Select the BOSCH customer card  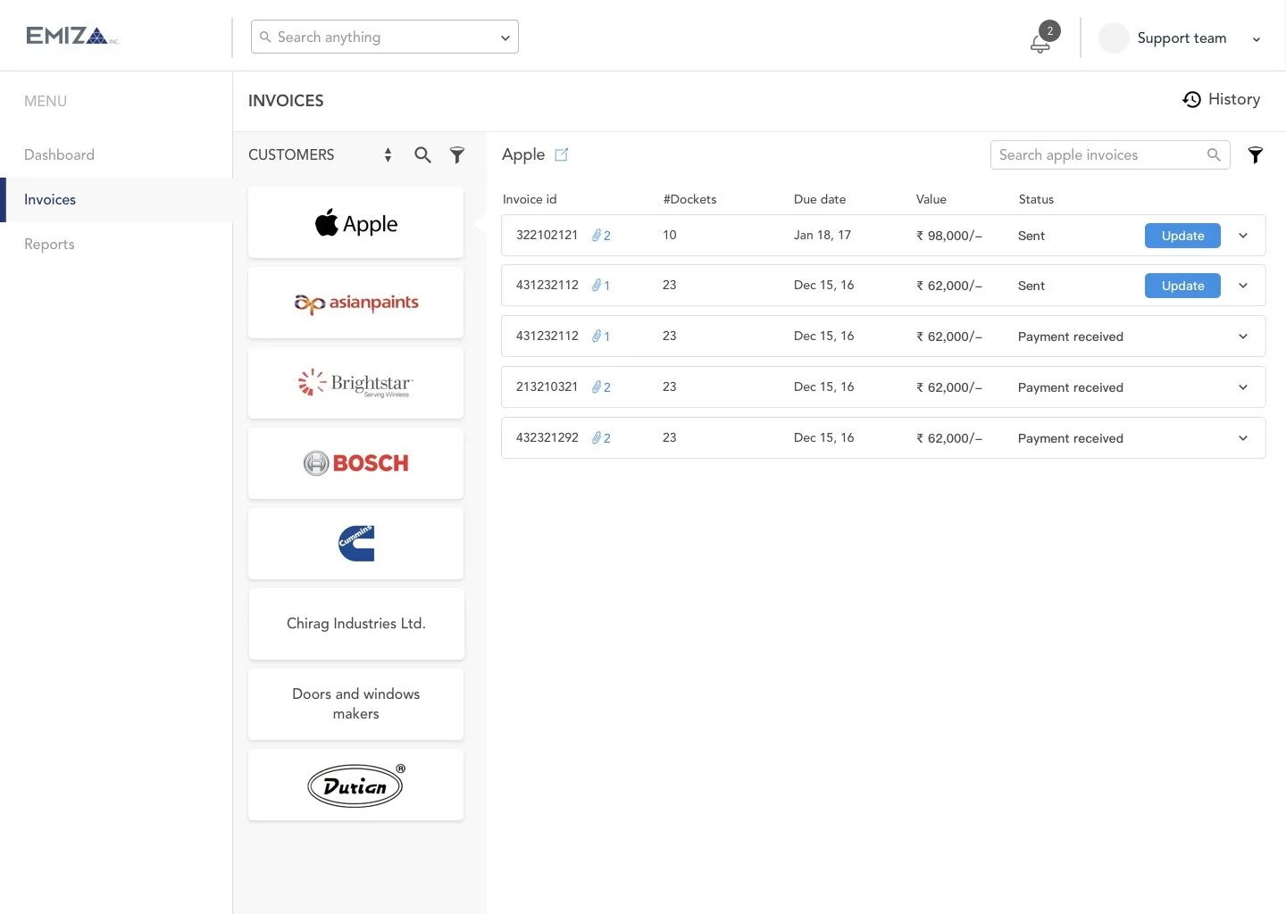(355, 463)
